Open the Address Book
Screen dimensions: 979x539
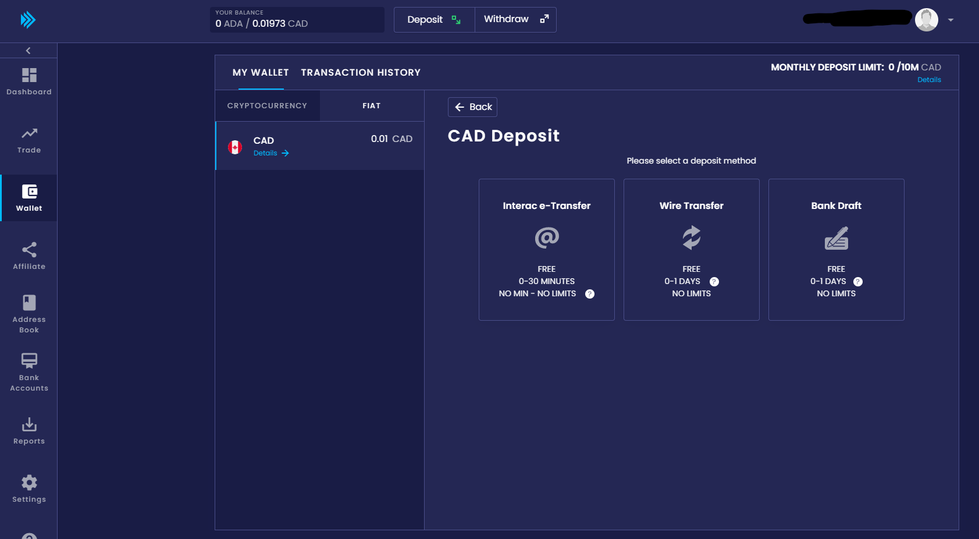[29, 301]
